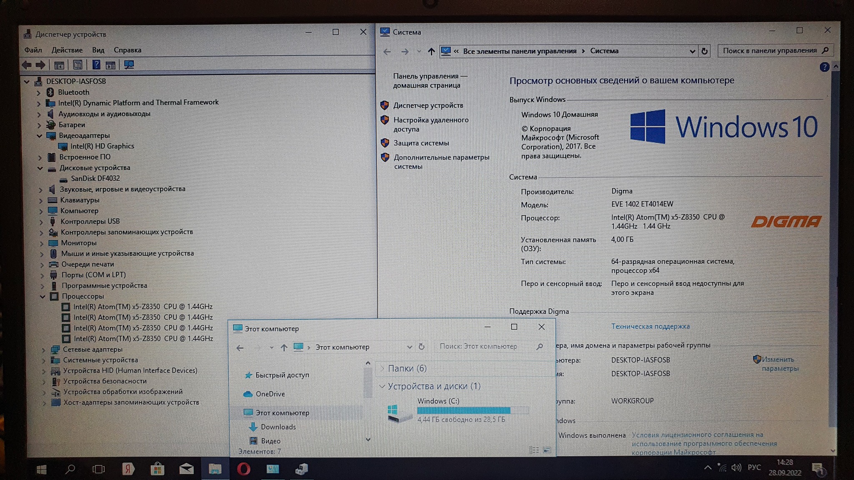Collapse the Процессоры category
The height and width of the screenshot is (480, 854).
click(42, 297)
